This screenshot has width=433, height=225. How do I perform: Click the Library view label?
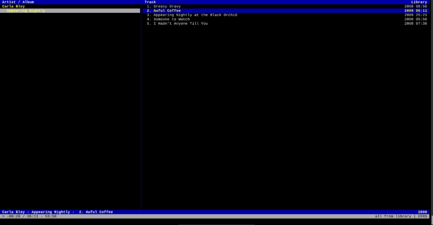[x=419, y=2]
